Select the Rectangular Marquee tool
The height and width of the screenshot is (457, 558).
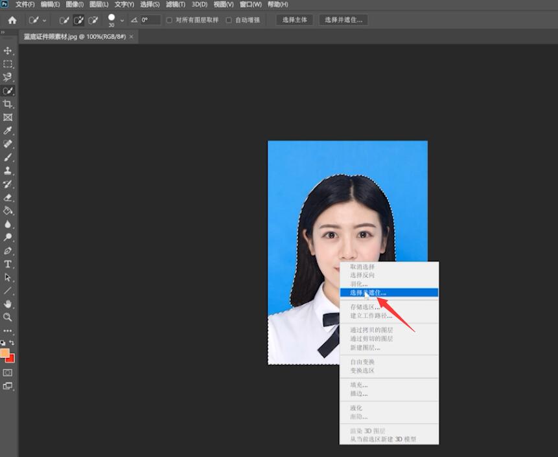point(8,64)
